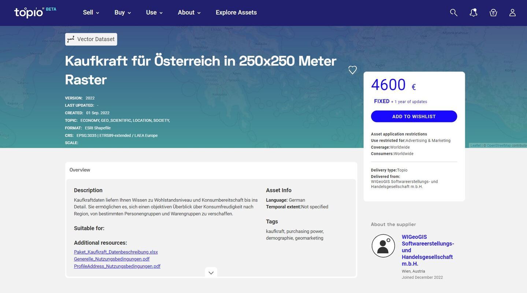Open Generelle_Nutzungsbedingungen.pdf link
This screenshot has width=527, height=293.
(112, 259)
